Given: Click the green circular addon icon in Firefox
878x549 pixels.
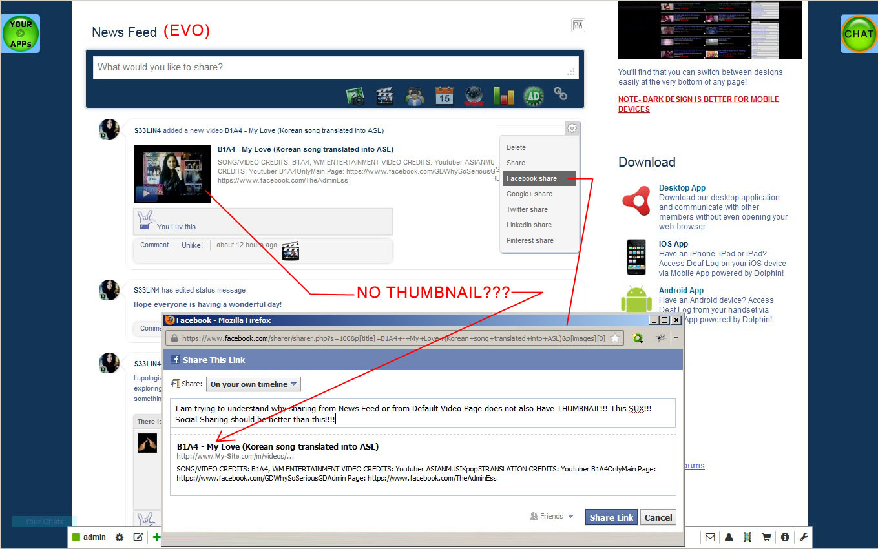Looking at the screenshot, I should pos(638,338).
